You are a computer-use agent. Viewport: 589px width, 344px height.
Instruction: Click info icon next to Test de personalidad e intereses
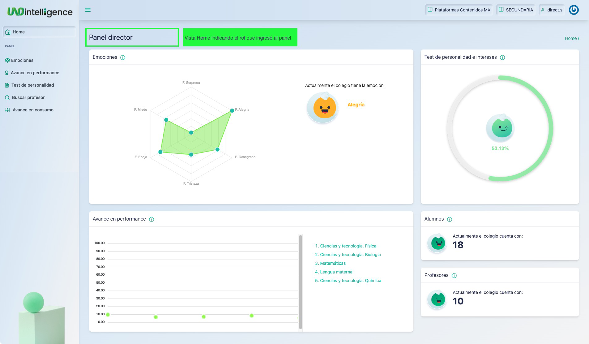point(502,58)
